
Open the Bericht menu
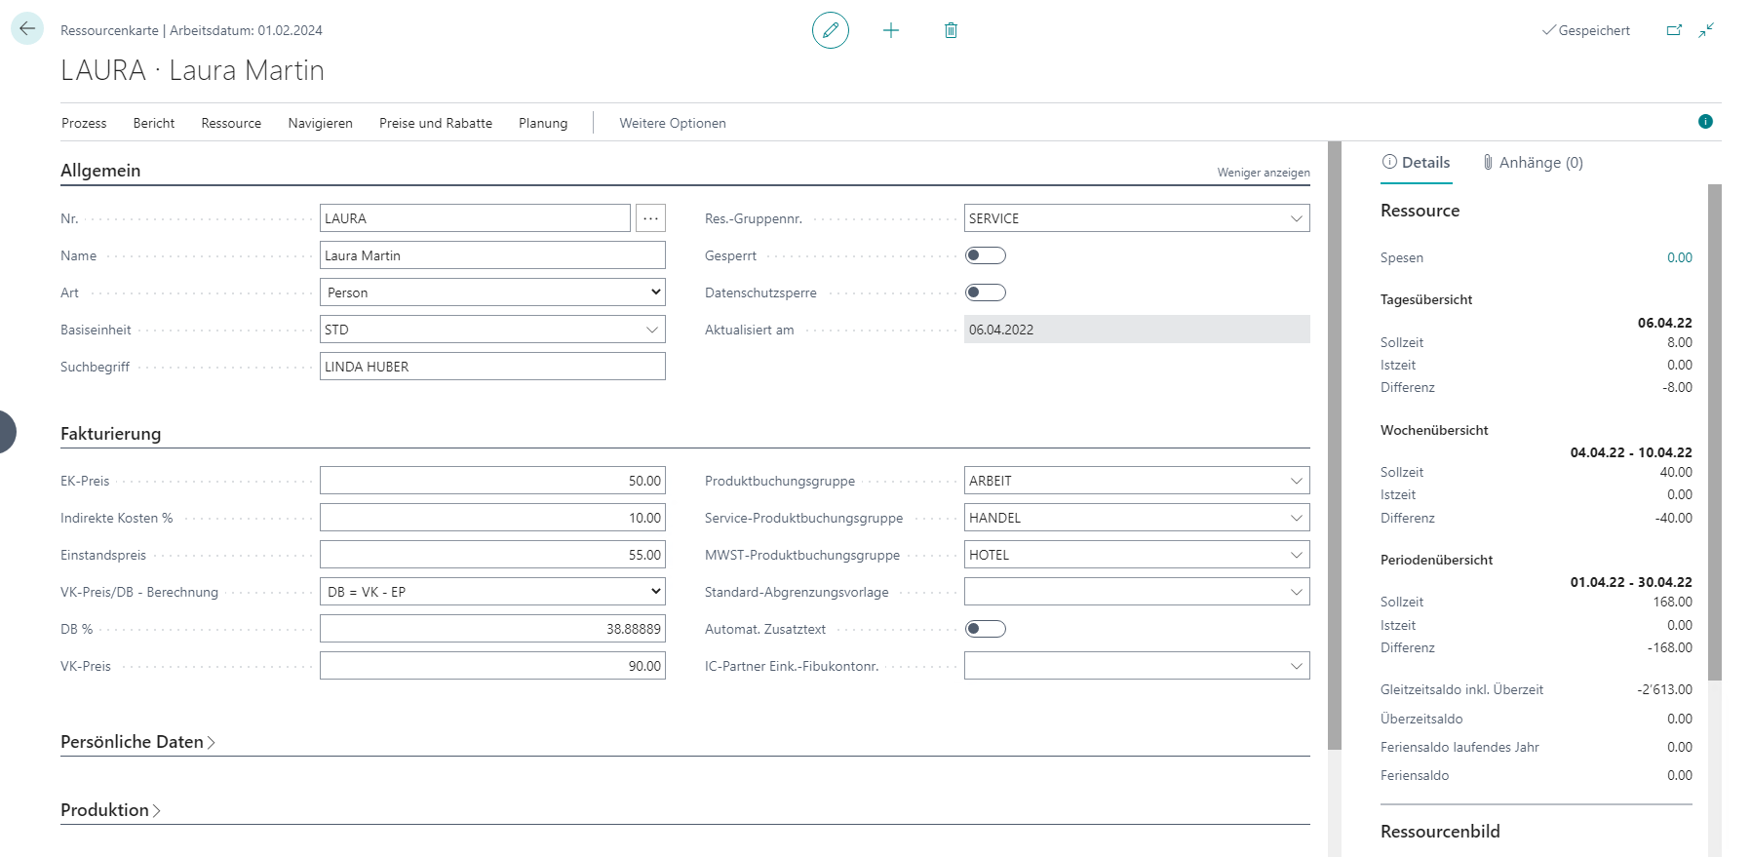154,123
